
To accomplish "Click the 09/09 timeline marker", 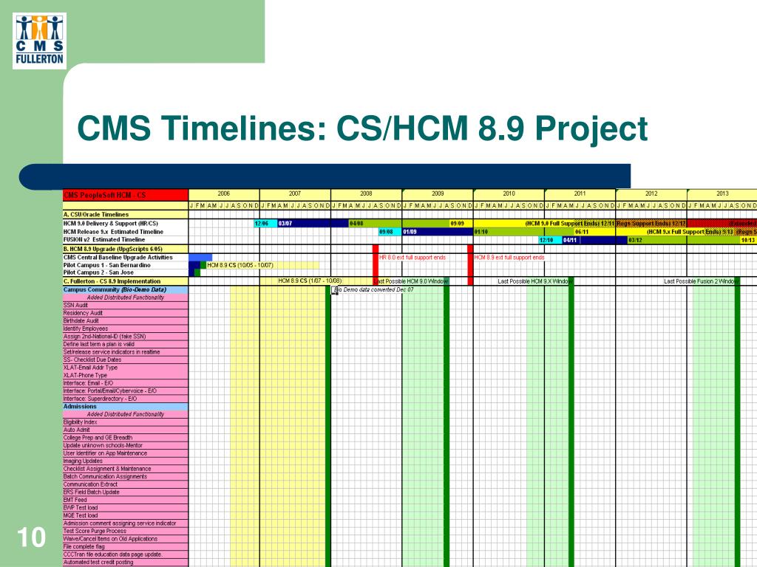I will coord(457,224).
